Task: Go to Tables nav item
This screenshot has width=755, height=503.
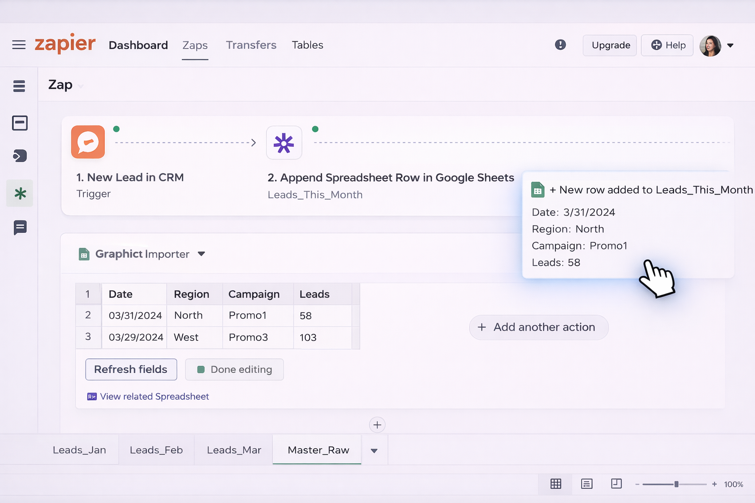Action: point(308,45)
